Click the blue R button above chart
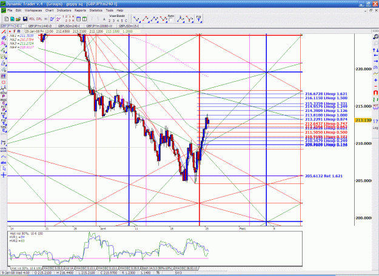 [19, 31]
